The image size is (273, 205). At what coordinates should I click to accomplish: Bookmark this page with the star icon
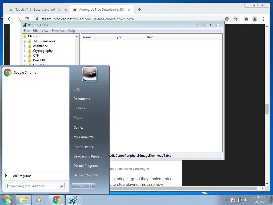[x=236, y=19]
